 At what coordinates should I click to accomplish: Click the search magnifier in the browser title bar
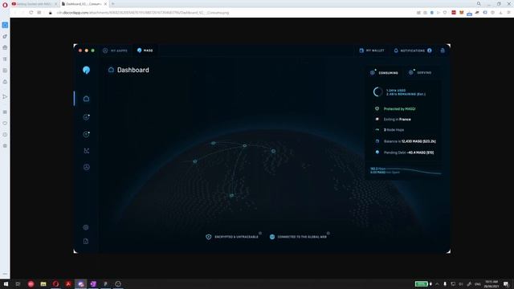(x=479, y=3)
